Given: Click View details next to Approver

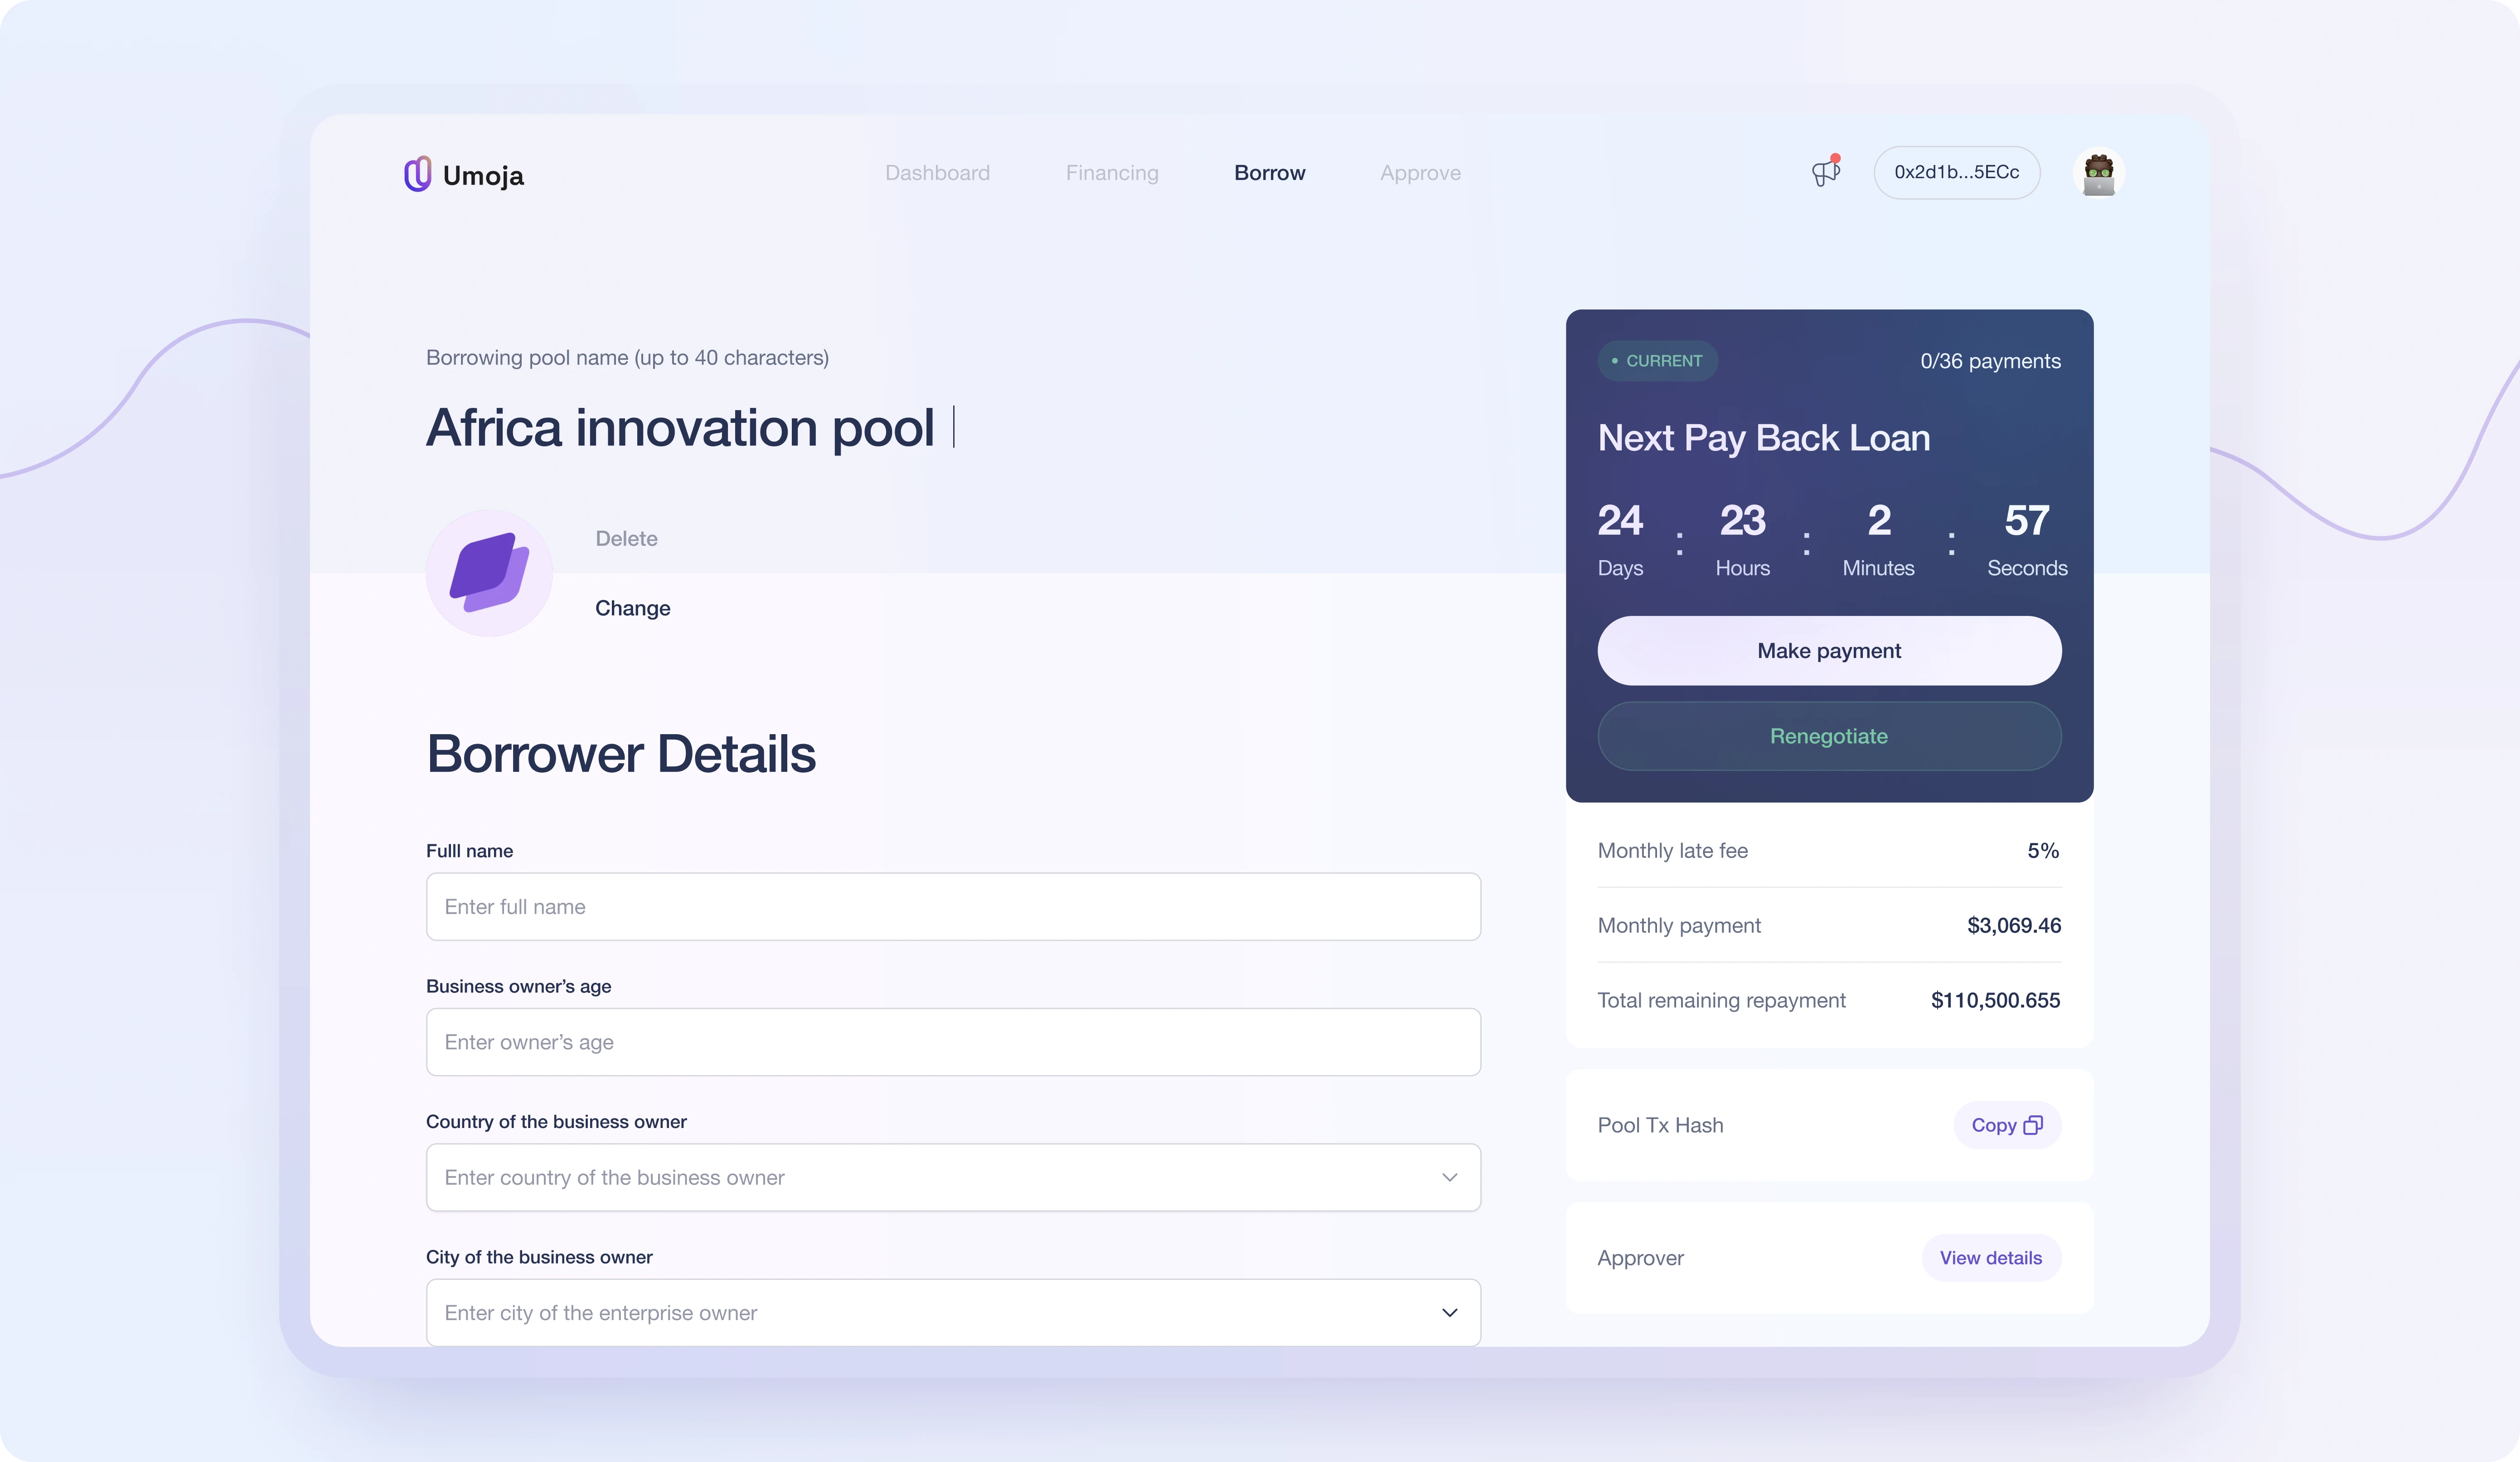Looking at the screenshot, I should point(1991,1257).
